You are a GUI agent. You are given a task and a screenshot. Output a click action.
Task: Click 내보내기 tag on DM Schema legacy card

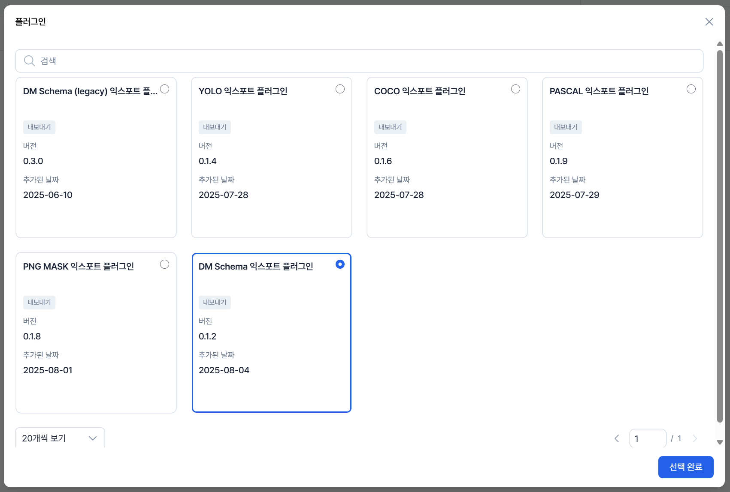click(39, 127)
